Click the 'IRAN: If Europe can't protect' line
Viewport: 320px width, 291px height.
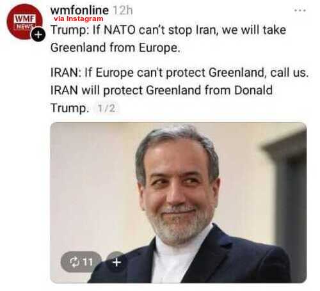(x=179, y=73)
